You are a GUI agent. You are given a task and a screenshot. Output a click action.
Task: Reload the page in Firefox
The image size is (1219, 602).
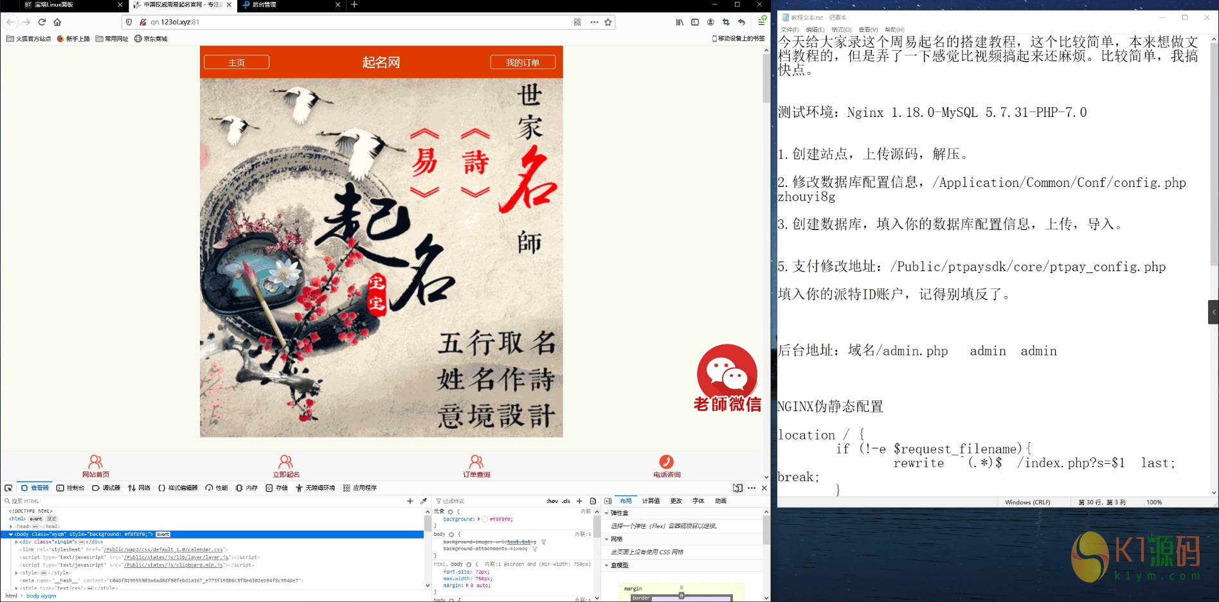coord(42,22)
